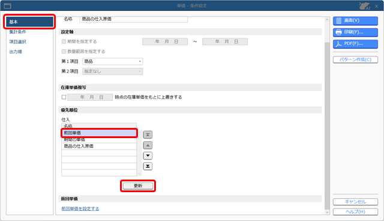384x221 pixels.
Task: Move selected priority item to bottom
Action: click(x=148, y=166)
